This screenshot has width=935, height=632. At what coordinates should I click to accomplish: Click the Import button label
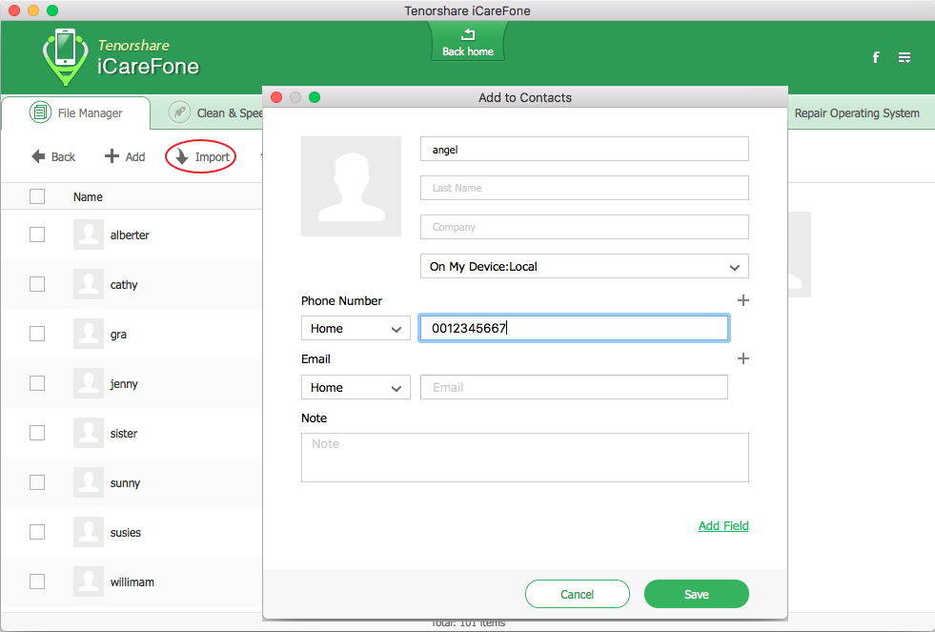213,156
